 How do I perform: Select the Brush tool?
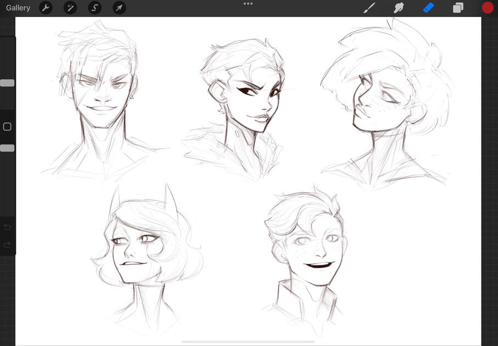370,8
